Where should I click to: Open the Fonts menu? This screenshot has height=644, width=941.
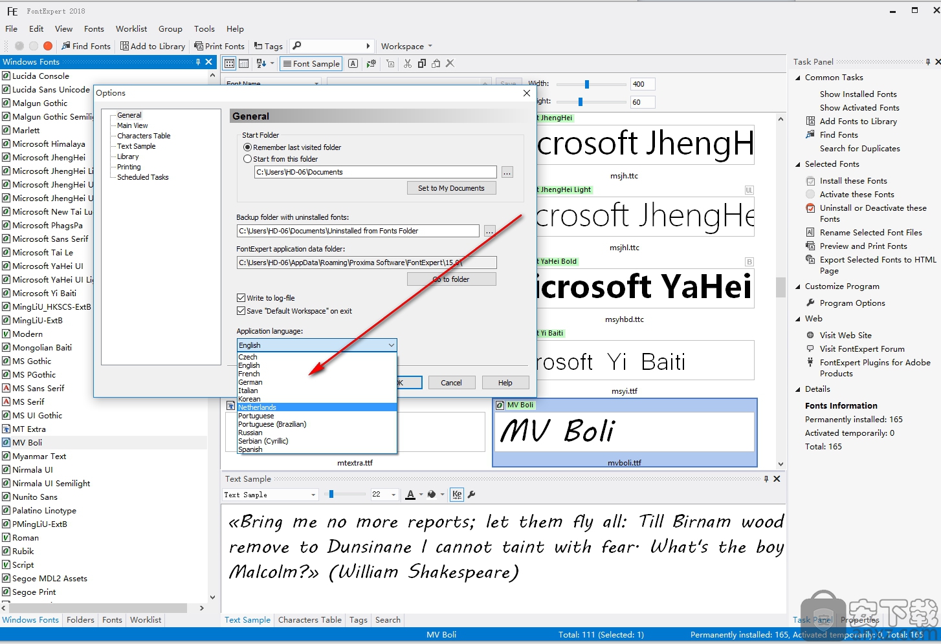click(94, 29)
